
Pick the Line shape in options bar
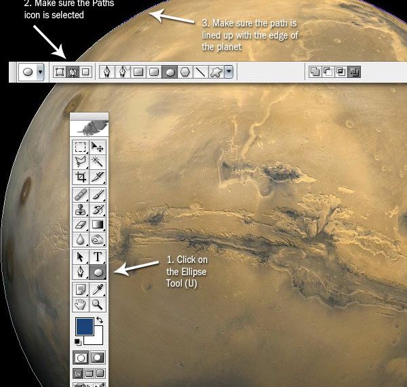coord(201,72)
